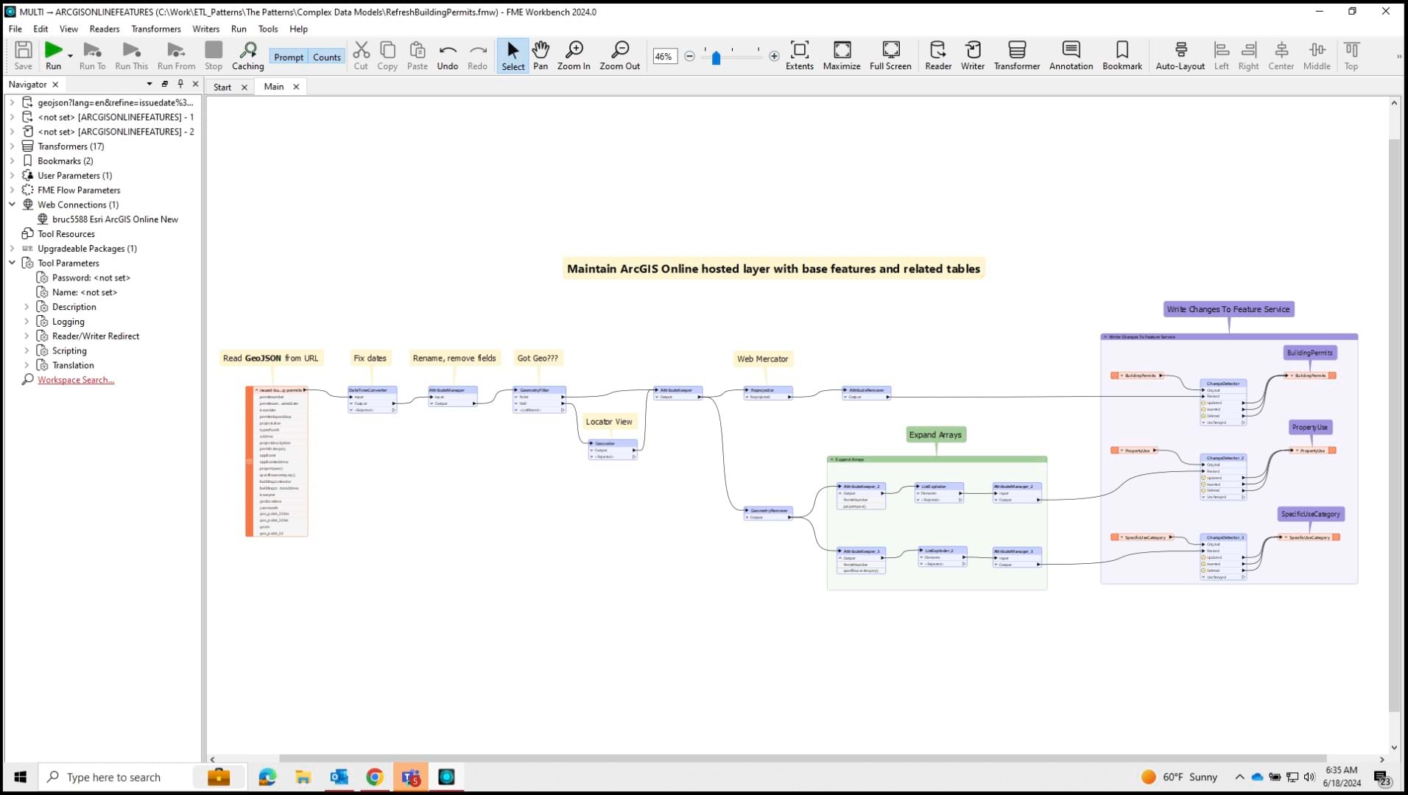Switch to the Start tab
Viewport: 1408px width, 795px height.
tap(222, 87)
